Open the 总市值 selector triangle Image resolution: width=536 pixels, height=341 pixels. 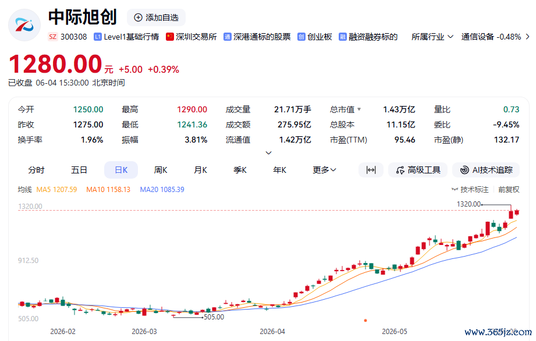[359, 109]
